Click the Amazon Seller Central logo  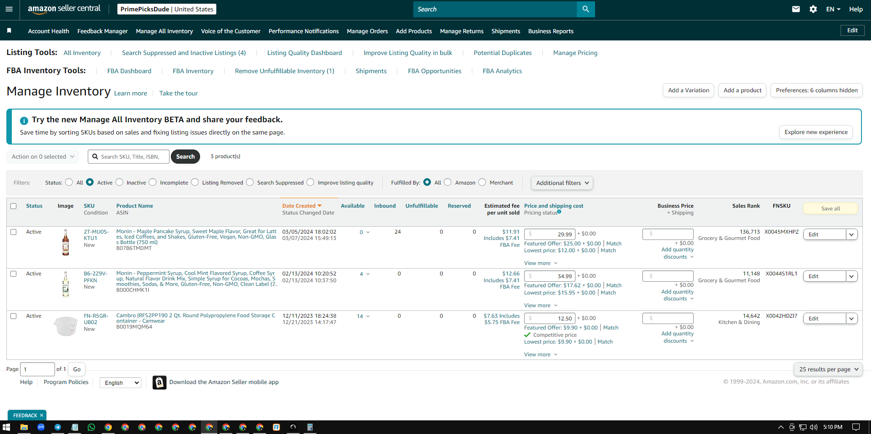tap(64, 9)
